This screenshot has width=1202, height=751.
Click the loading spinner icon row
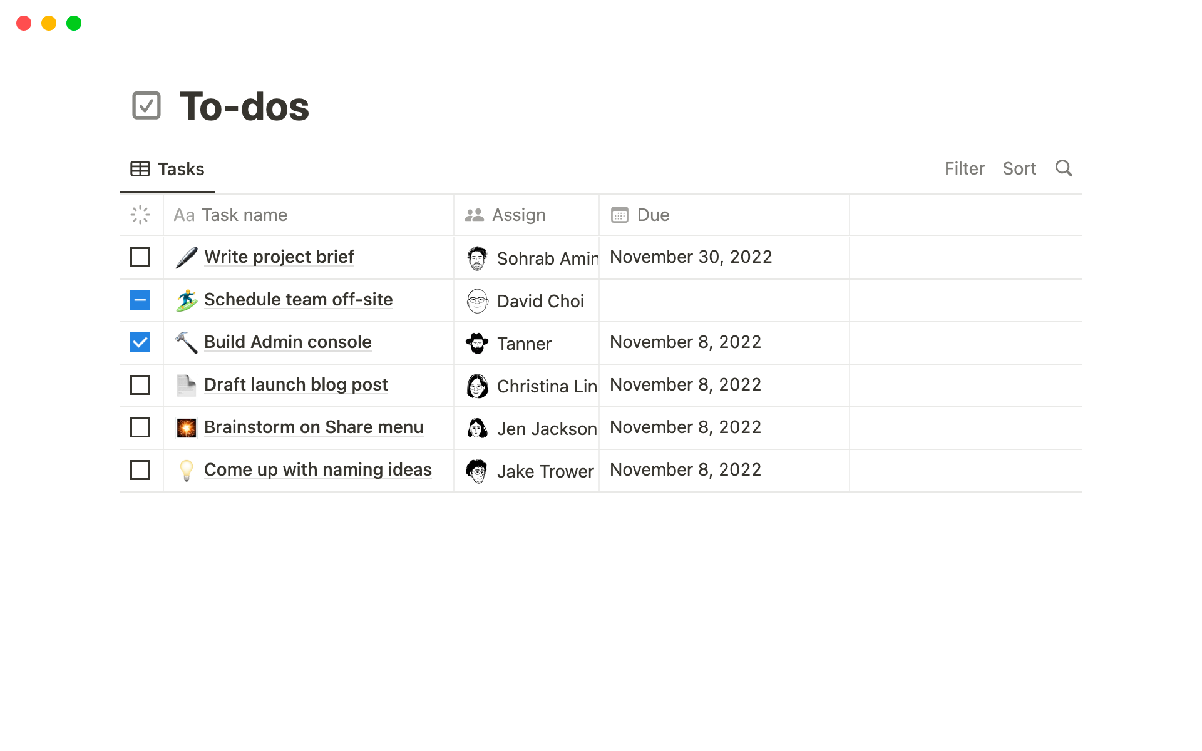[x=140, y=215]
